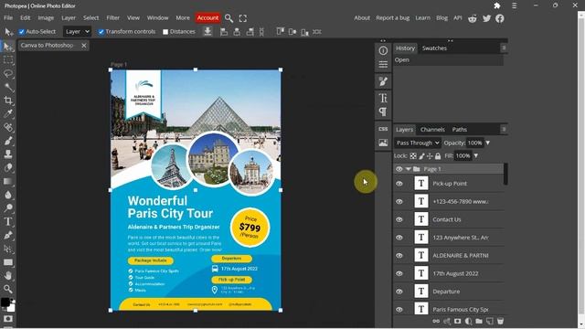Create a new folder in Layers panel
The width and height of the screenshot is (585, 329).
[x=479, y=321]
